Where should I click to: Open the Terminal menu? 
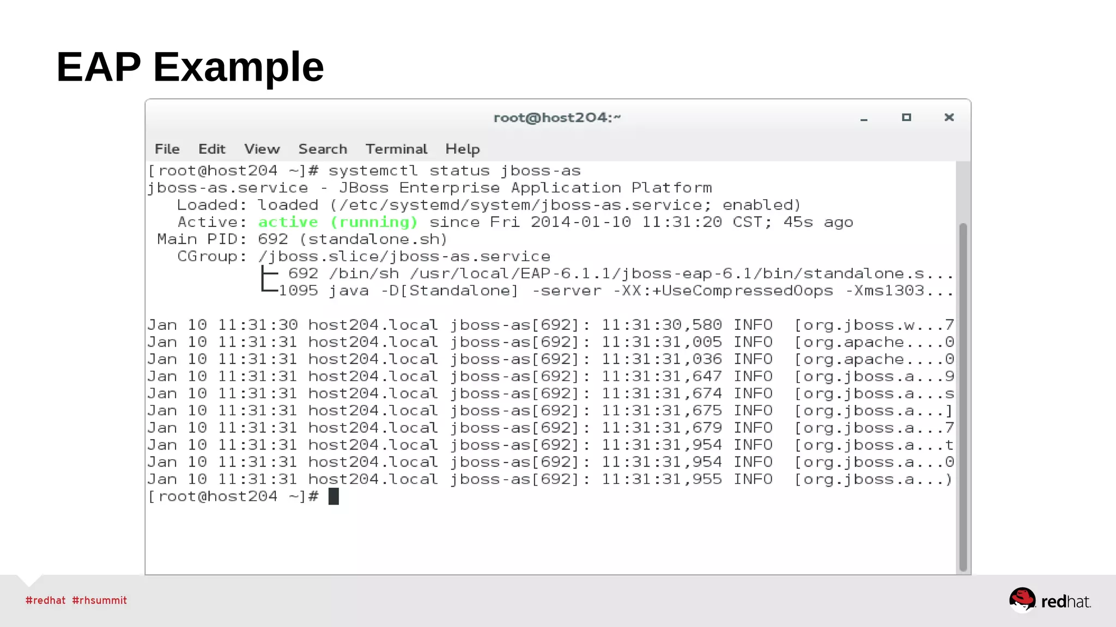(396, 149)
